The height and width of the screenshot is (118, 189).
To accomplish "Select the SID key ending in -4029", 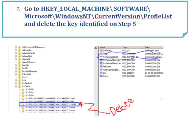I will pos(50,108).
